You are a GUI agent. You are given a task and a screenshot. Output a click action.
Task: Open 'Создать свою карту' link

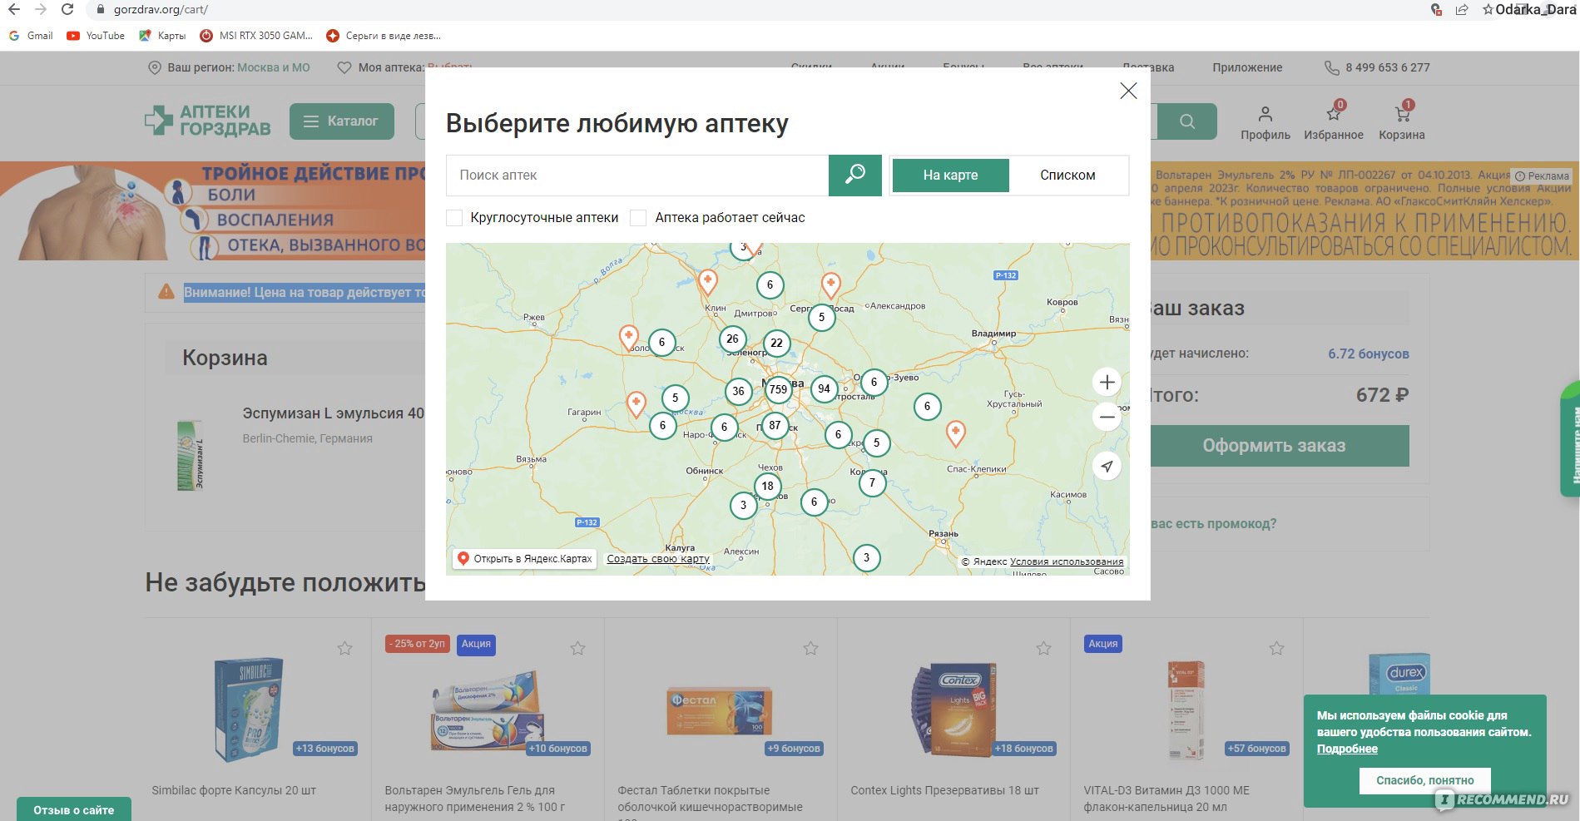click(658, 559)
